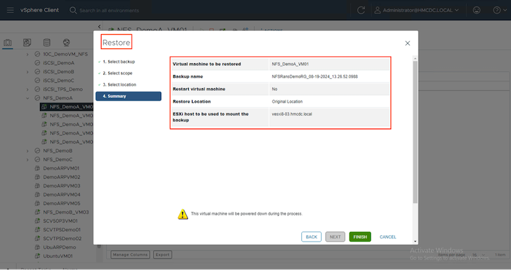The width and height of the screenshot is (511, 271).
Task: Select UbuARPDemo virtual machine
Action: coord(60,247)
